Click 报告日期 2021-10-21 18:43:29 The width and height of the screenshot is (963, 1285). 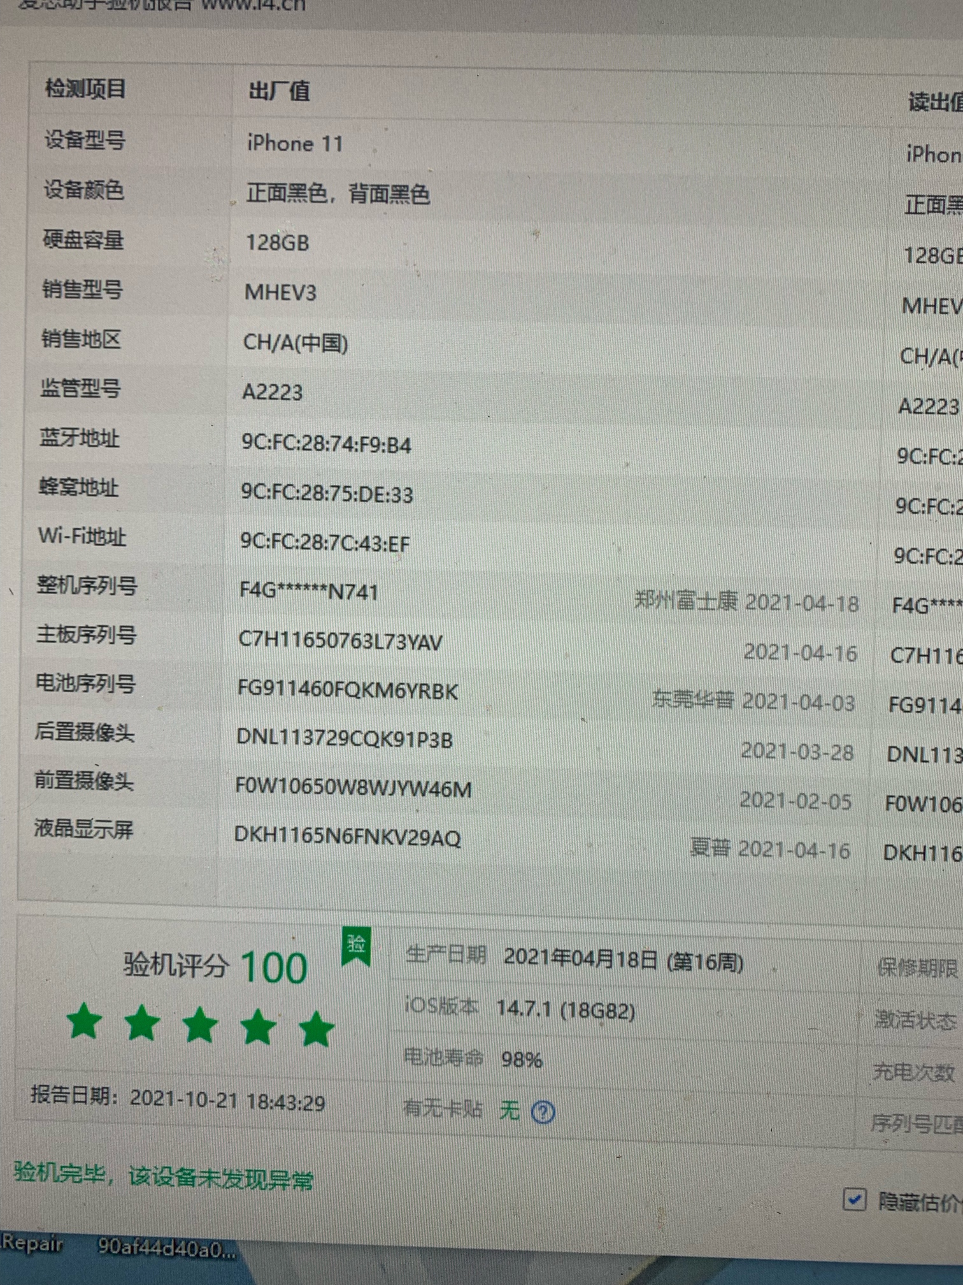[178, 1099]
